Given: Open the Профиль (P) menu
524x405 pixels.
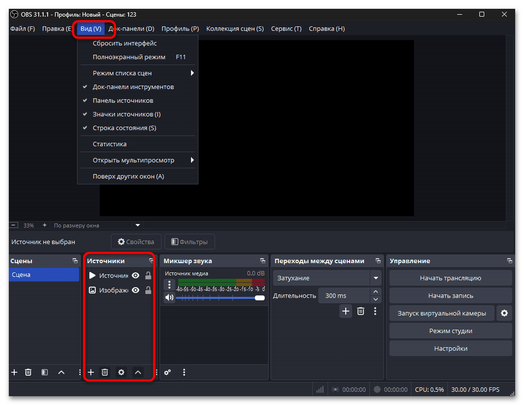Looking at the screenshot, I should 180,29.
